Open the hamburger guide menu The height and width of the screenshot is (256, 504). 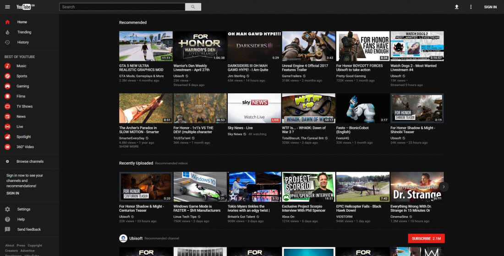[x=7, y=7]
